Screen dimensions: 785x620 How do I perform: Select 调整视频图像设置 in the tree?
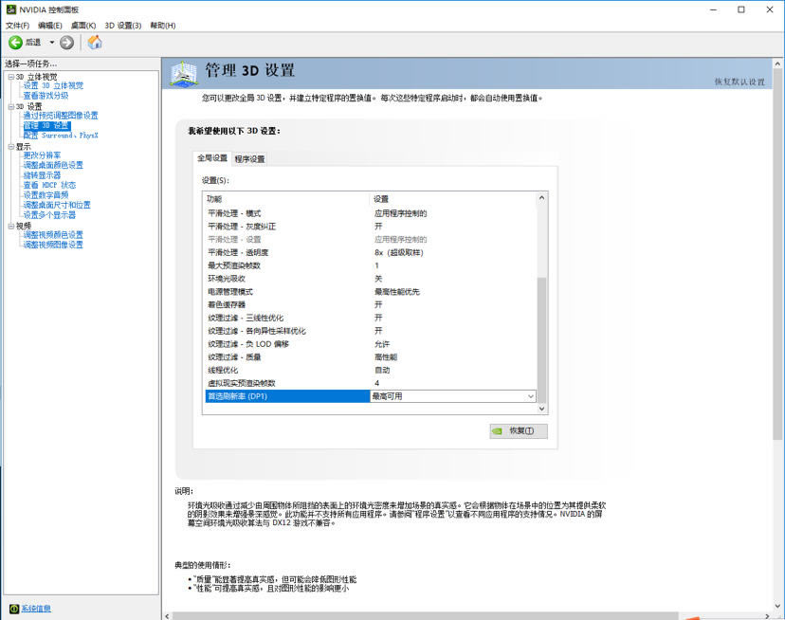click(x=53, y=245)
